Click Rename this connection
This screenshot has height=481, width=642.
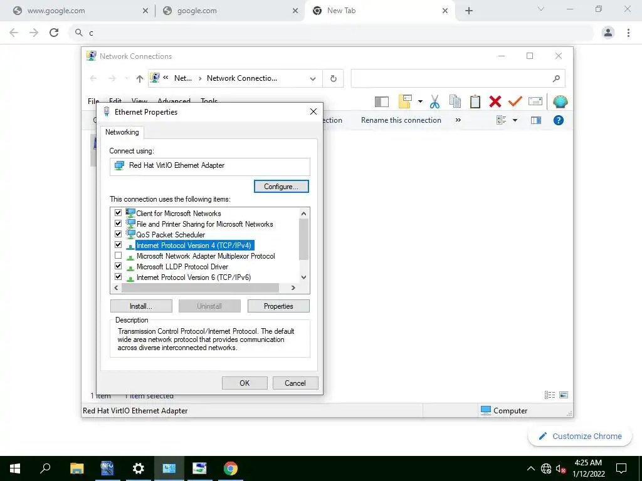pyautogui.click(x=401, y=120)
